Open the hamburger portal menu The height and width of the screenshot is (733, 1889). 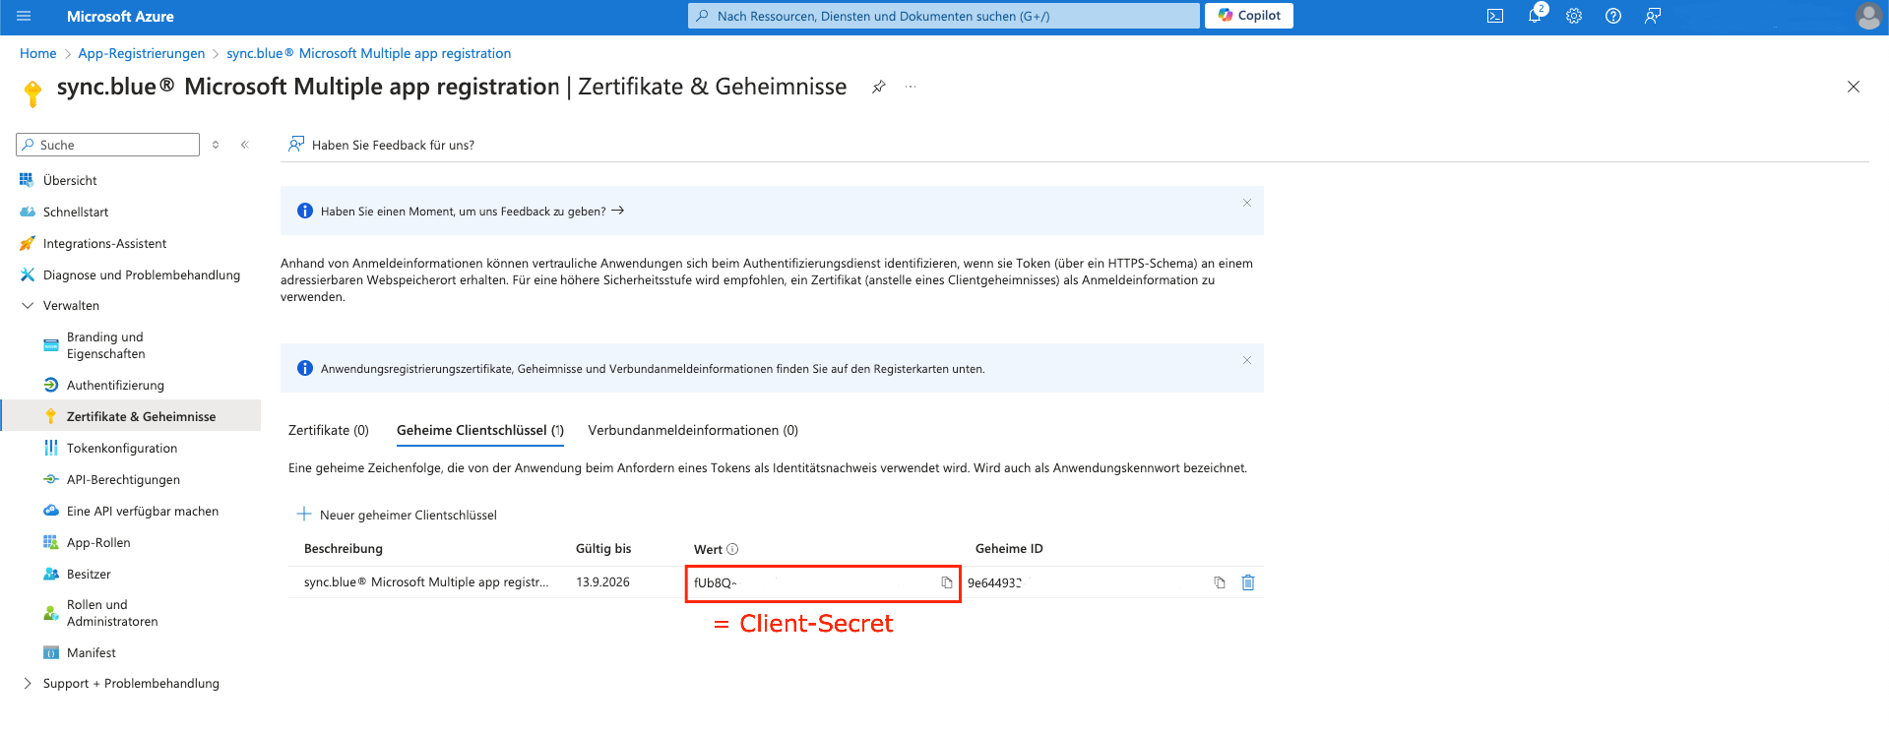coord(25,16)
